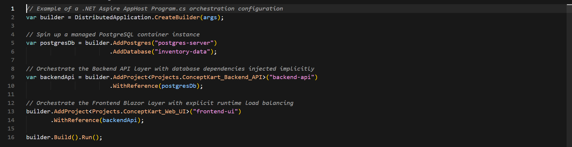The width and height of the screenshot is (572, 147).
Task: Click line number 13 in the gutter
Action: (11, 112)
